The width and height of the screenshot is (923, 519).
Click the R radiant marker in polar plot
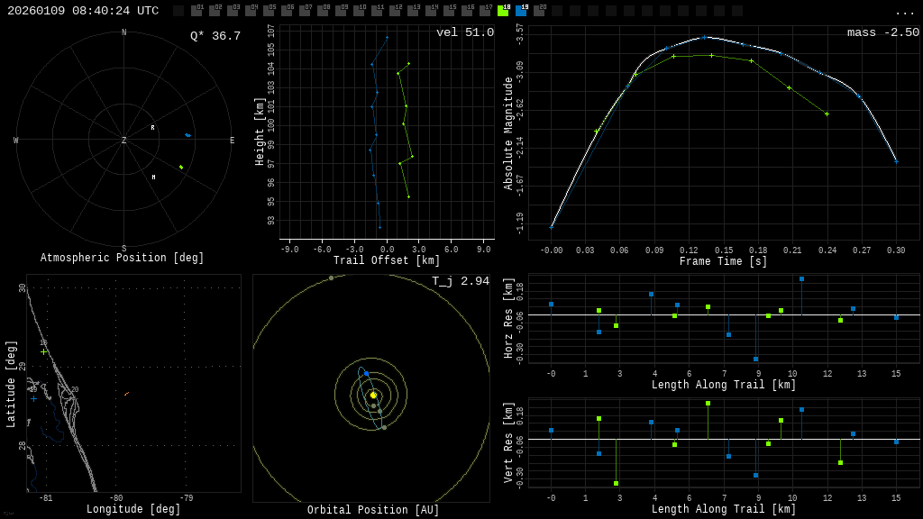[152, 128]
